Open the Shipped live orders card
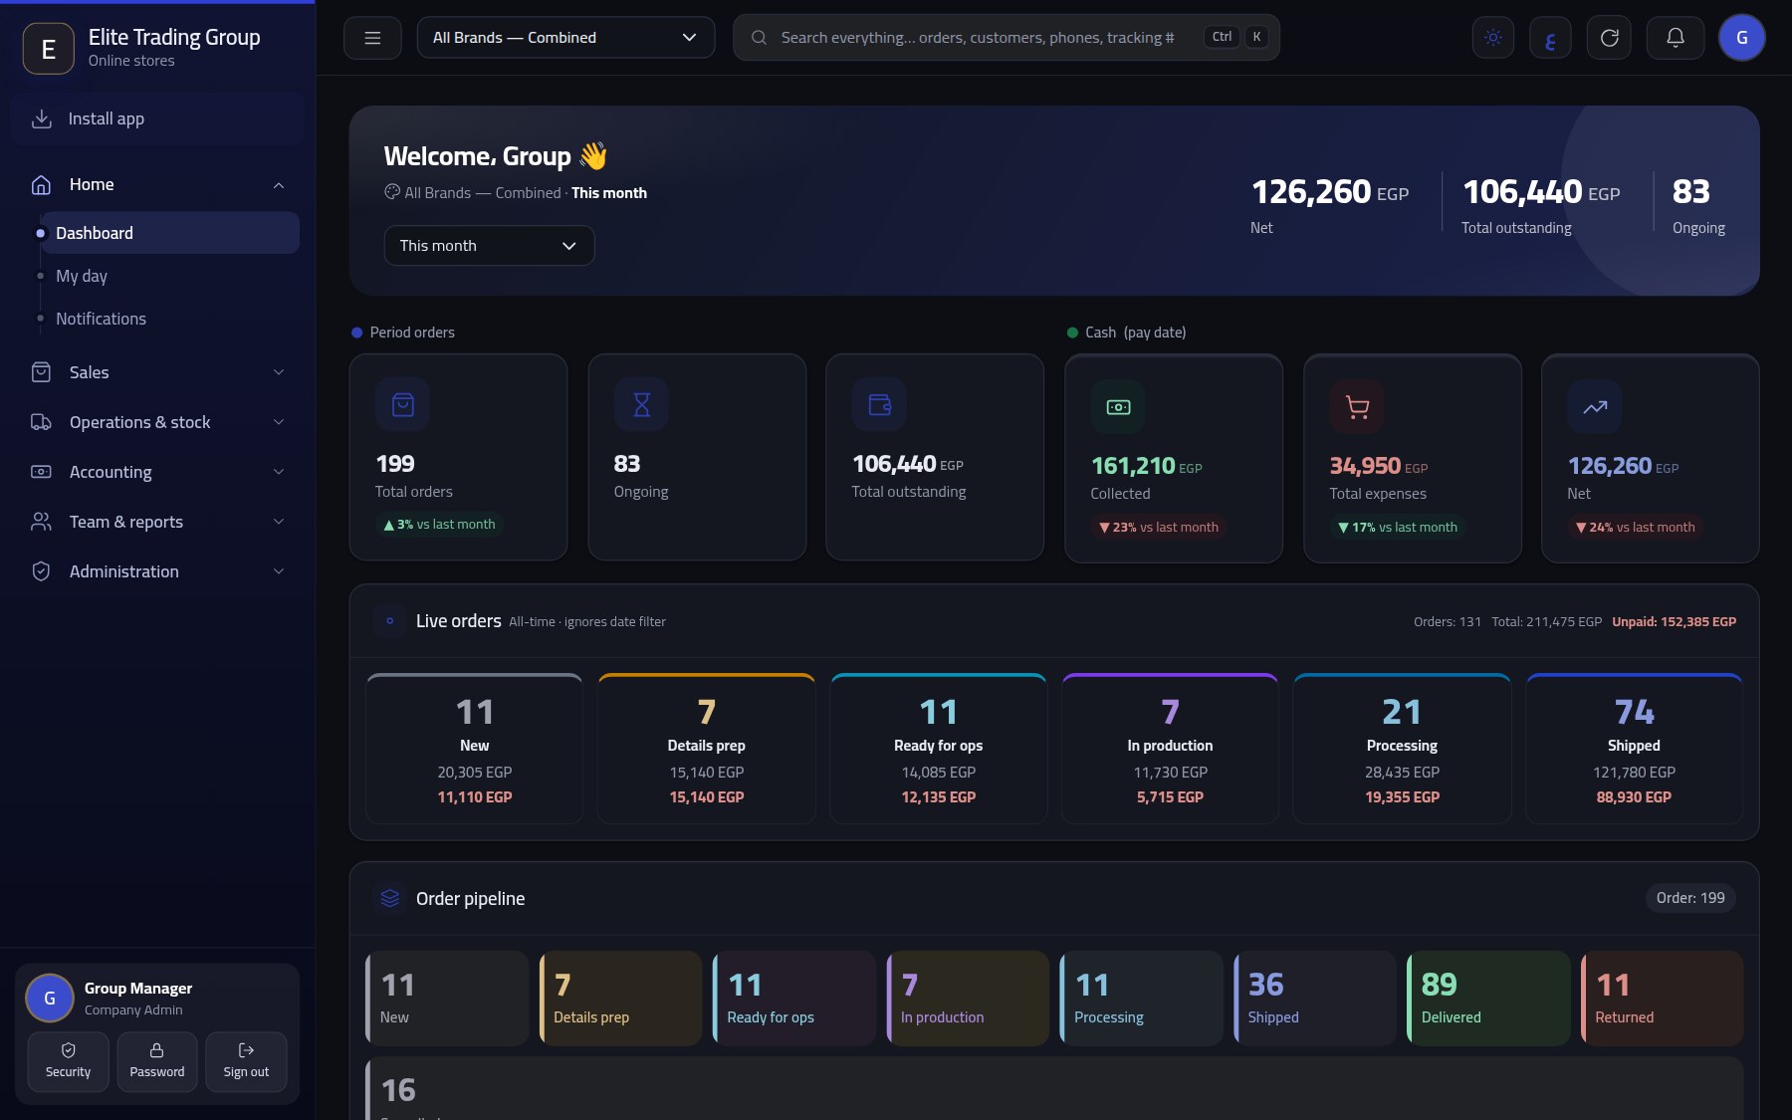The image size is (1792, 1120). 1634,750
